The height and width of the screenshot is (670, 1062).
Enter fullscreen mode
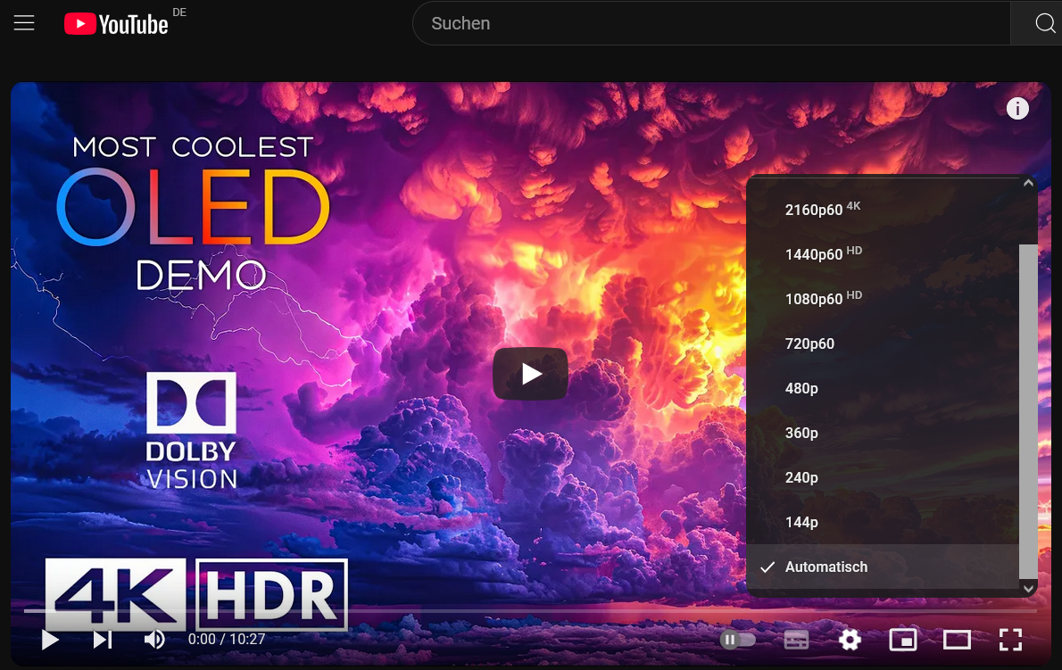[x=1010, y=640]
